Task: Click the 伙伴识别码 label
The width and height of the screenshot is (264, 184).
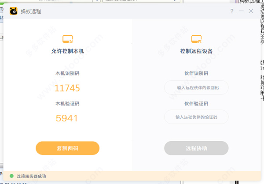Action: point(196,73)
